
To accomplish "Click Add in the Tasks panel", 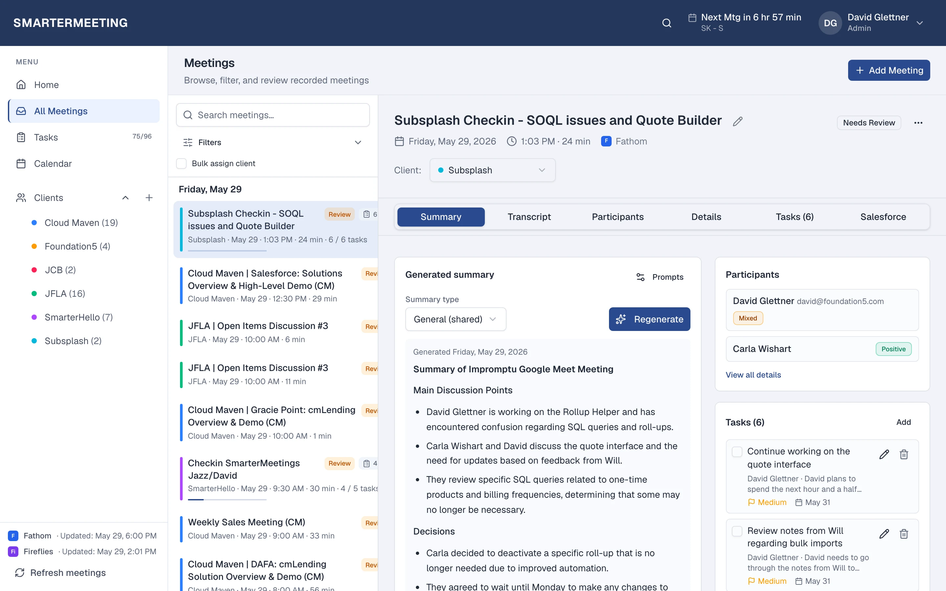I will [903, 422].
